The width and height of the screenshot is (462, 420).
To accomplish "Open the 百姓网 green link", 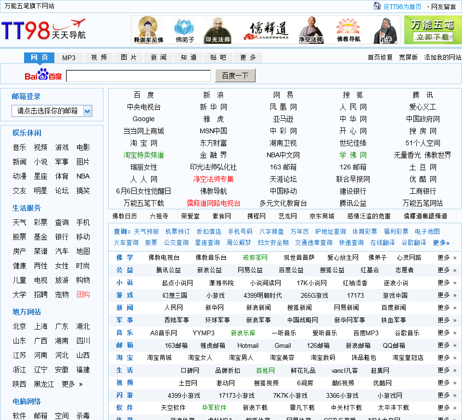I will [266, 370].
